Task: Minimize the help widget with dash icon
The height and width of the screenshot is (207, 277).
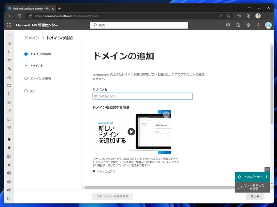Action: [x=267, y=169]
